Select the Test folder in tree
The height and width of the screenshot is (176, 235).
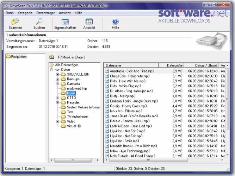(70, 112)
